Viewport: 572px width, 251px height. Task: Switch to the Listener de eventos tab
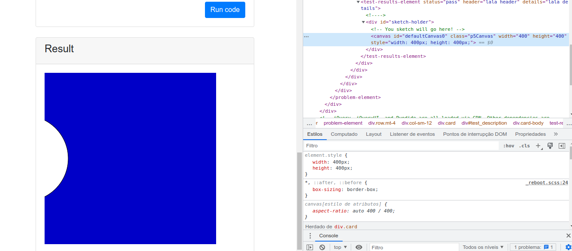pyautogui.click(x=412, y=134)
